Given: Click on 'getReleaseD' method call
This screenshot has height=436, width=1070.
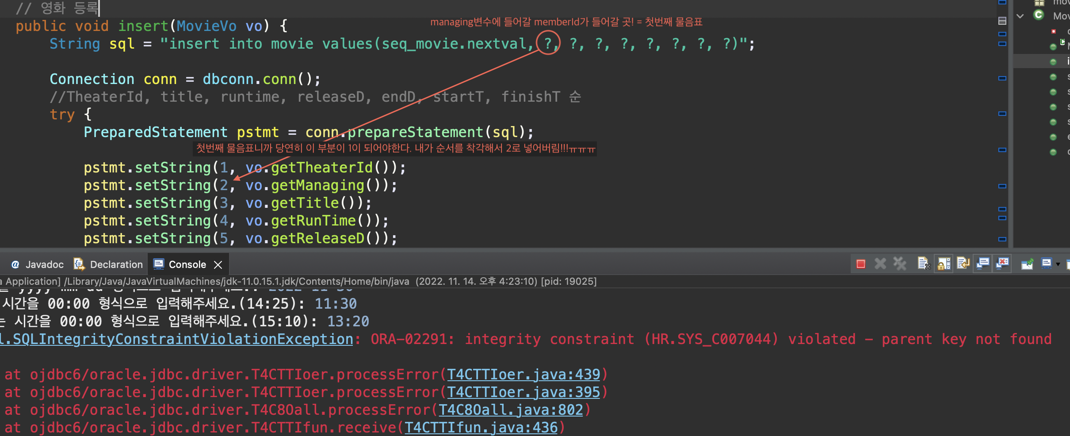Looking at the screenshot, I should pos(317,238).
